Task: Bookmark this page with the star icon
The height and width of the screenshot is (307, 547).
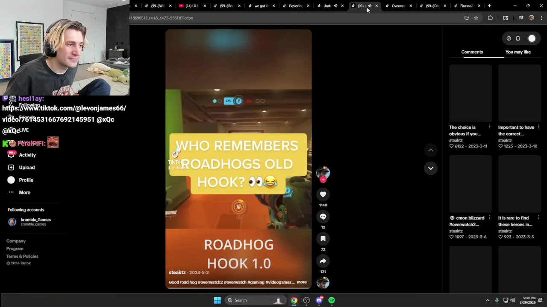Action: click(x=476, y=18)
